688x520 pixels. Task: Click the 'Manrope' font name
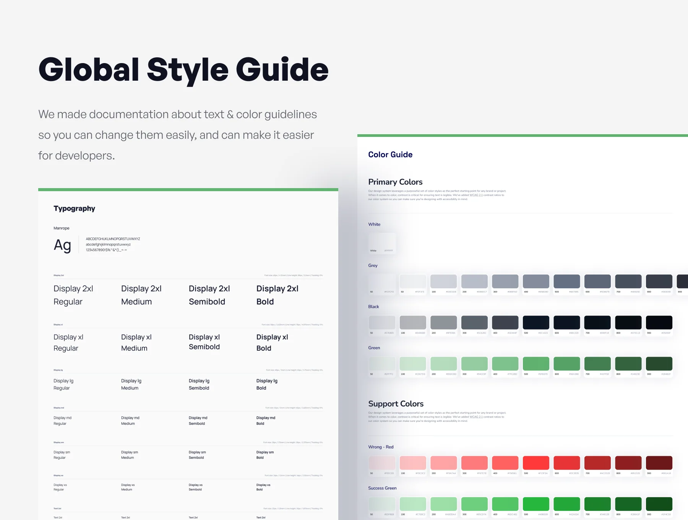coord(62,228)
